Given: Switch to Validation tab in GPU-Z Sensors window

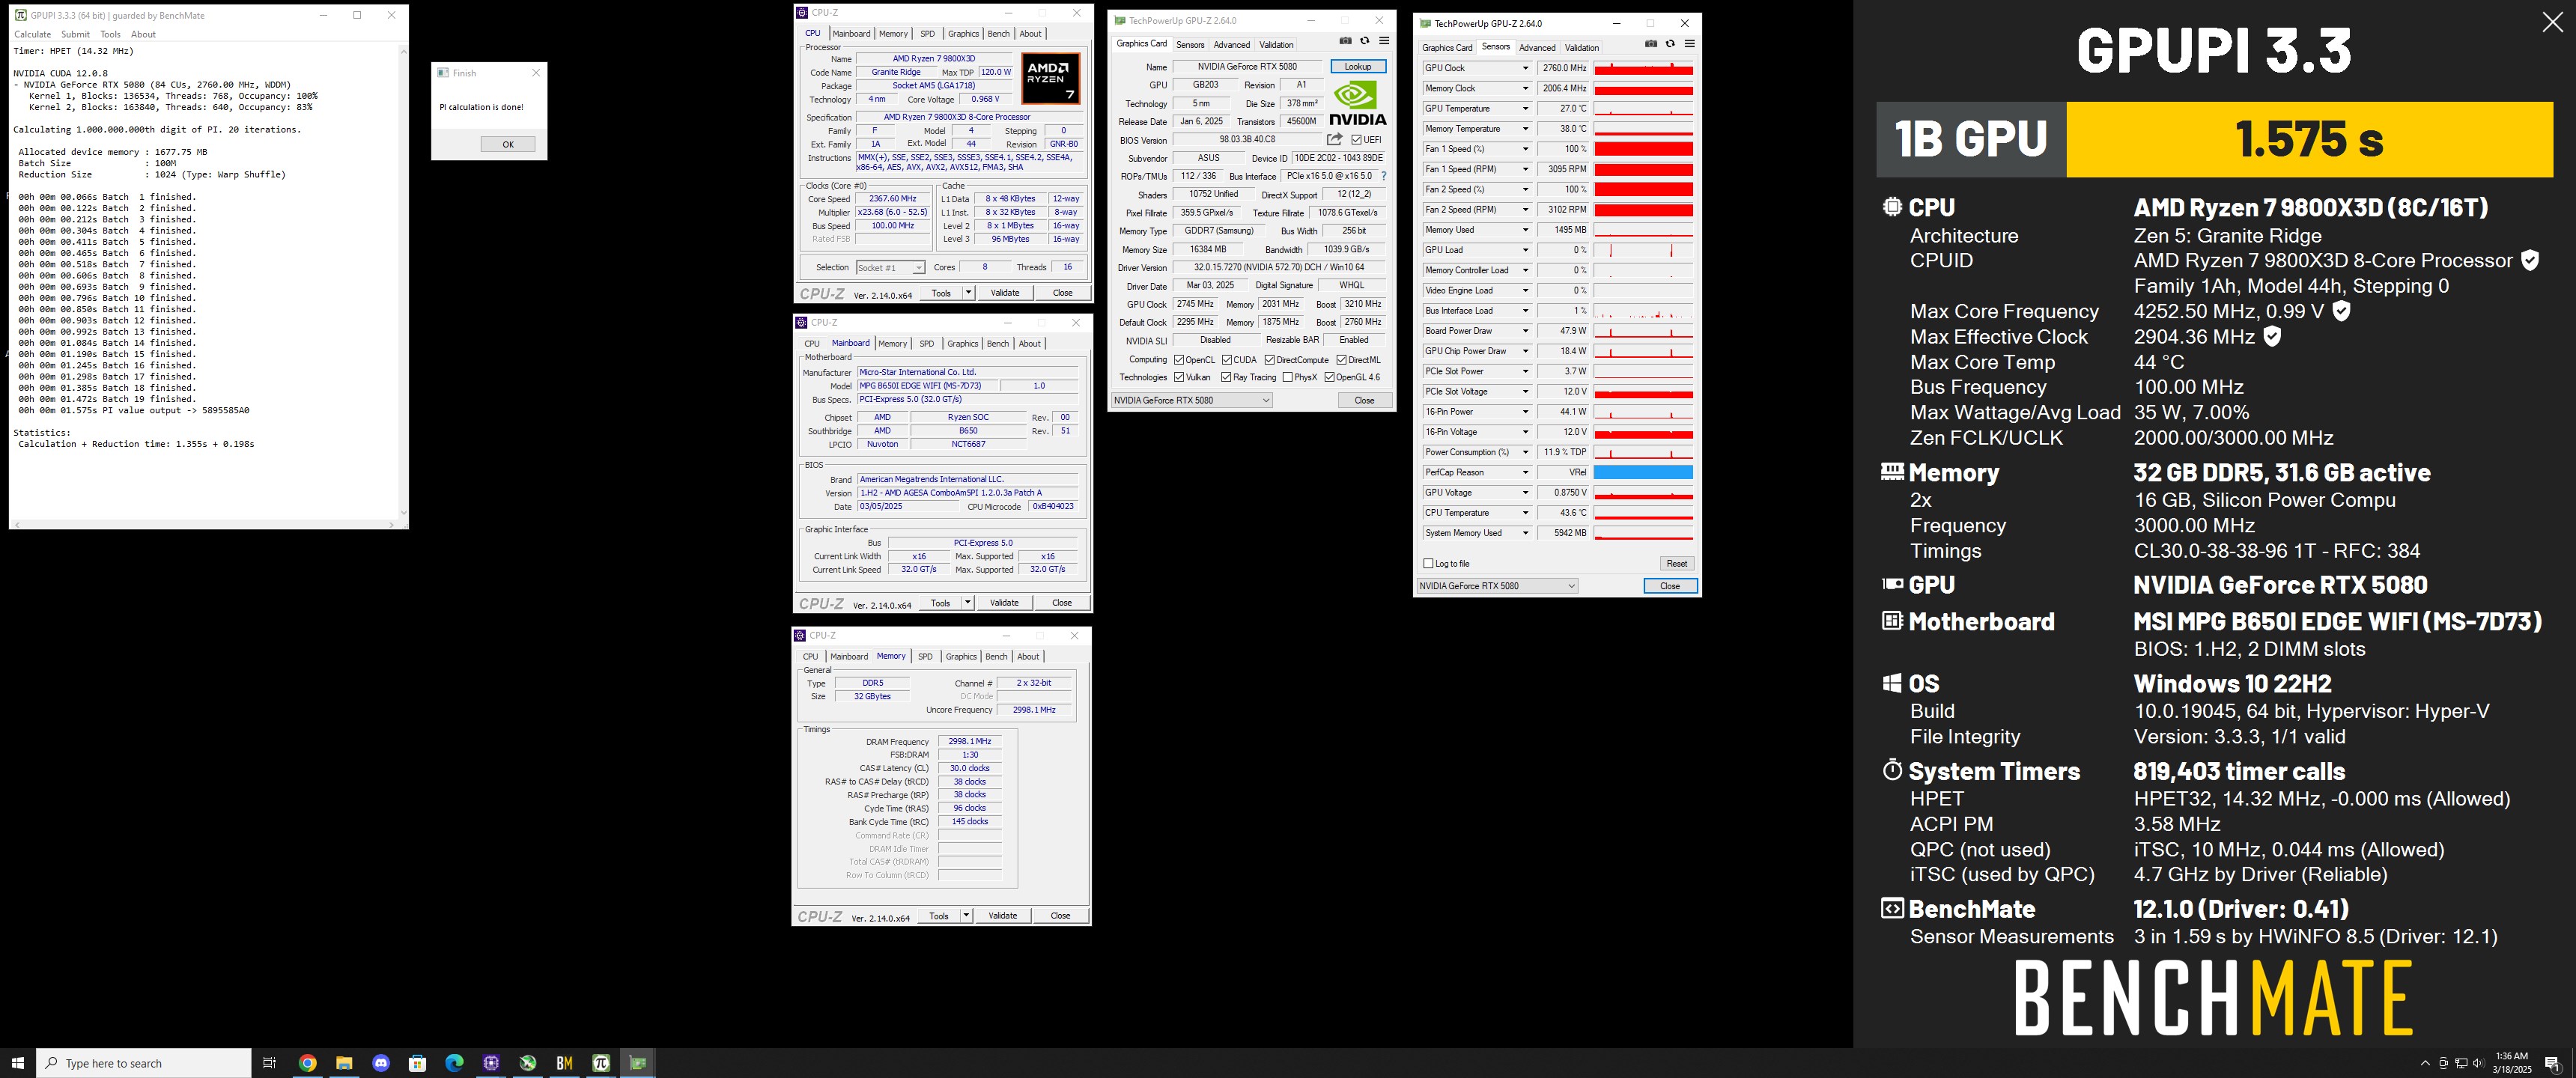Looking at the screenshot, I should (x=1581, y=48).
